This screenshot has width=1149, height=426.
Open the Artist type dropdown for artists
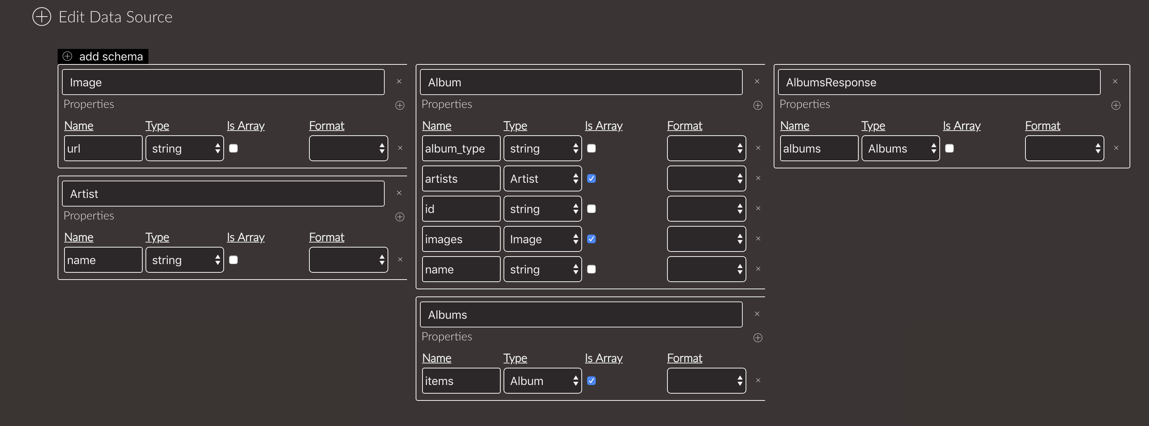(x=543, y=179)
